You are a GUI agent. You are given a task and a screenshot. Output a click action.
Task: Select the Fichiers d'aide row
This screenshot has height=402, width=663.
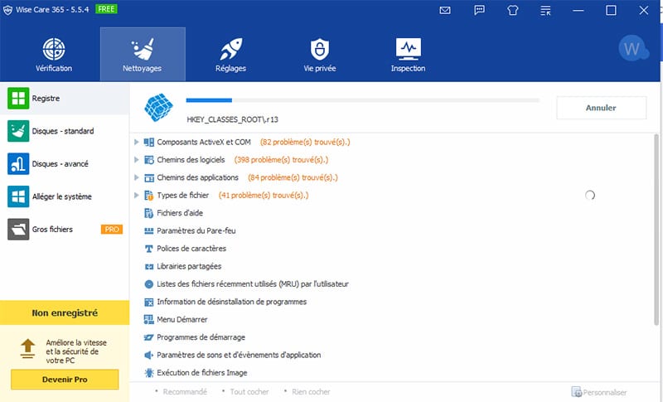[392, 213]
